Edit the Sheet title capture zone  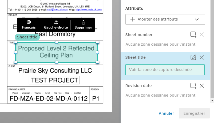(x=193, y=57)
